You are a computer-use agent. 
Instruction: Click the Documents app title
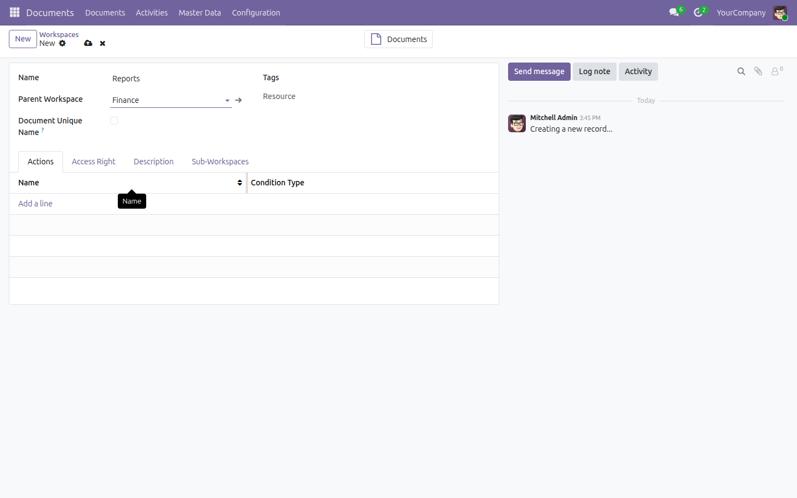pos(50,13)
